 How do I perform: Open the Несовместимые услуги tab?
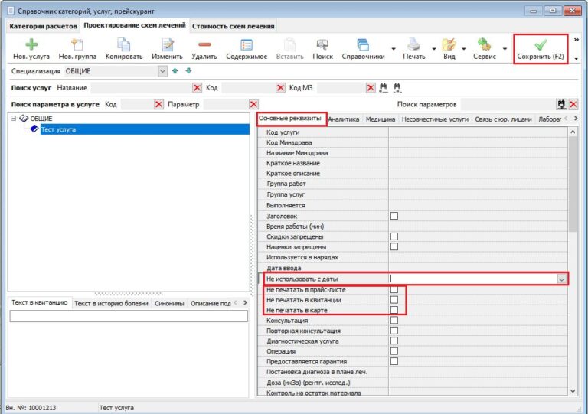click(x=435, y=119)
